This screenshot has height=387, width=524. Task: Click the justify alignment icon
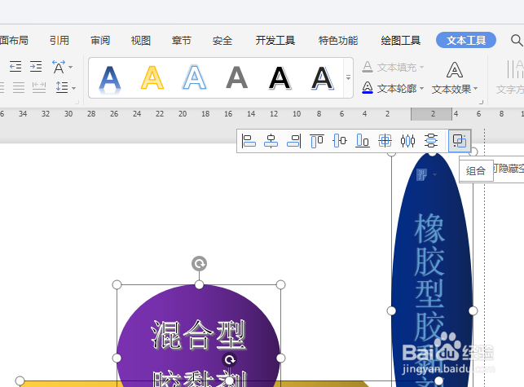[x=19, y=87]
